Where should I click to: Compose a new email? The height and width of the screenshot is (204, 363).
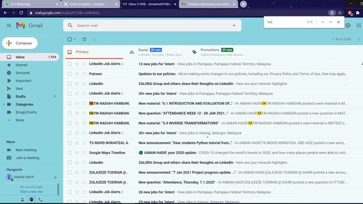click(x=20, y=43)
